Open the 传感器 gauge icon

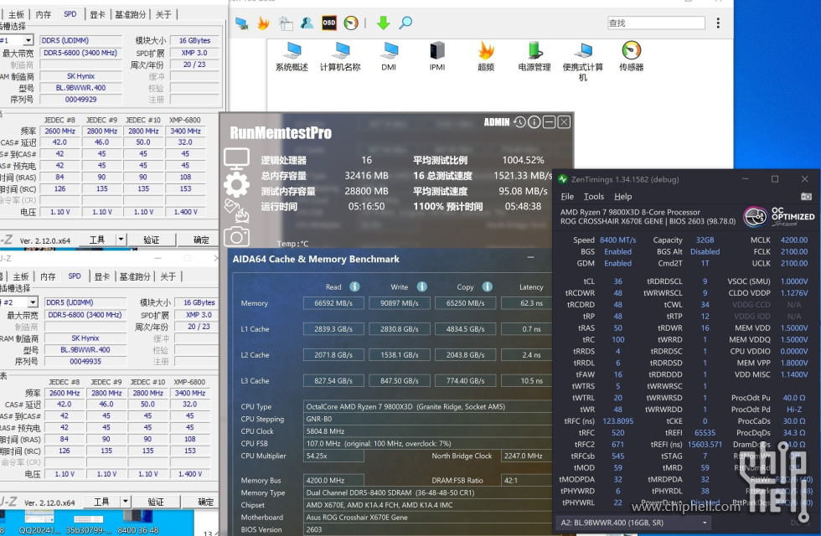632,51
